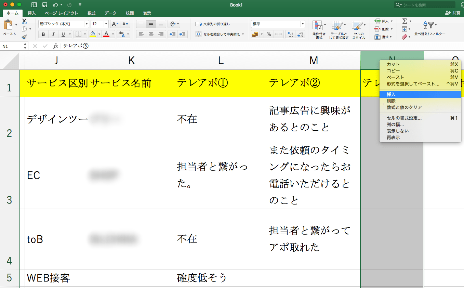Apply comma style with the 000 icon
The width and height of the screenshot is (464, 288).
coord(279,34)
